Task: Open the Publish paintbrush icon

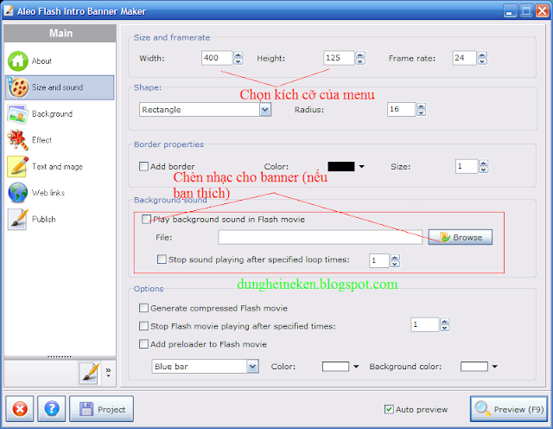Action: point(17,220)
